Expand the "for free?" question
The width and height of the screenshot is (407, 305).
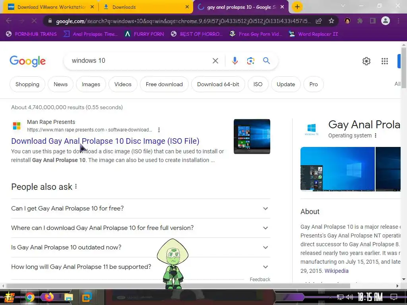(141, 208)
